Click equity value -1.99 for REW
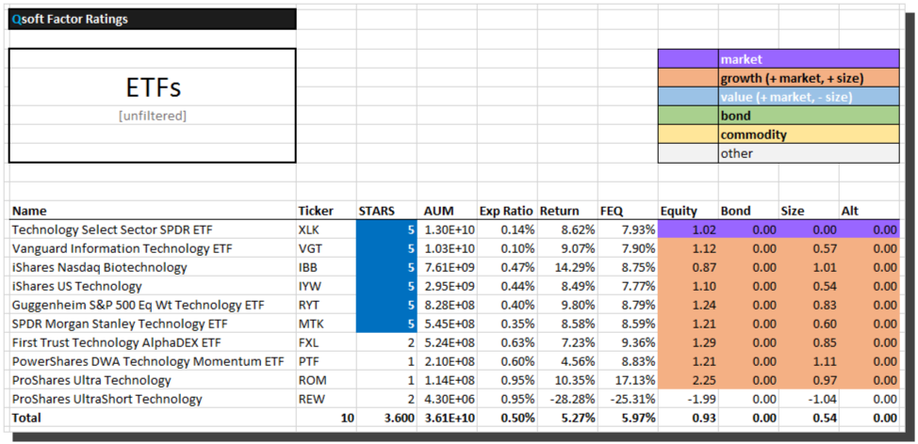918x444 pixels. click(688, 399)
